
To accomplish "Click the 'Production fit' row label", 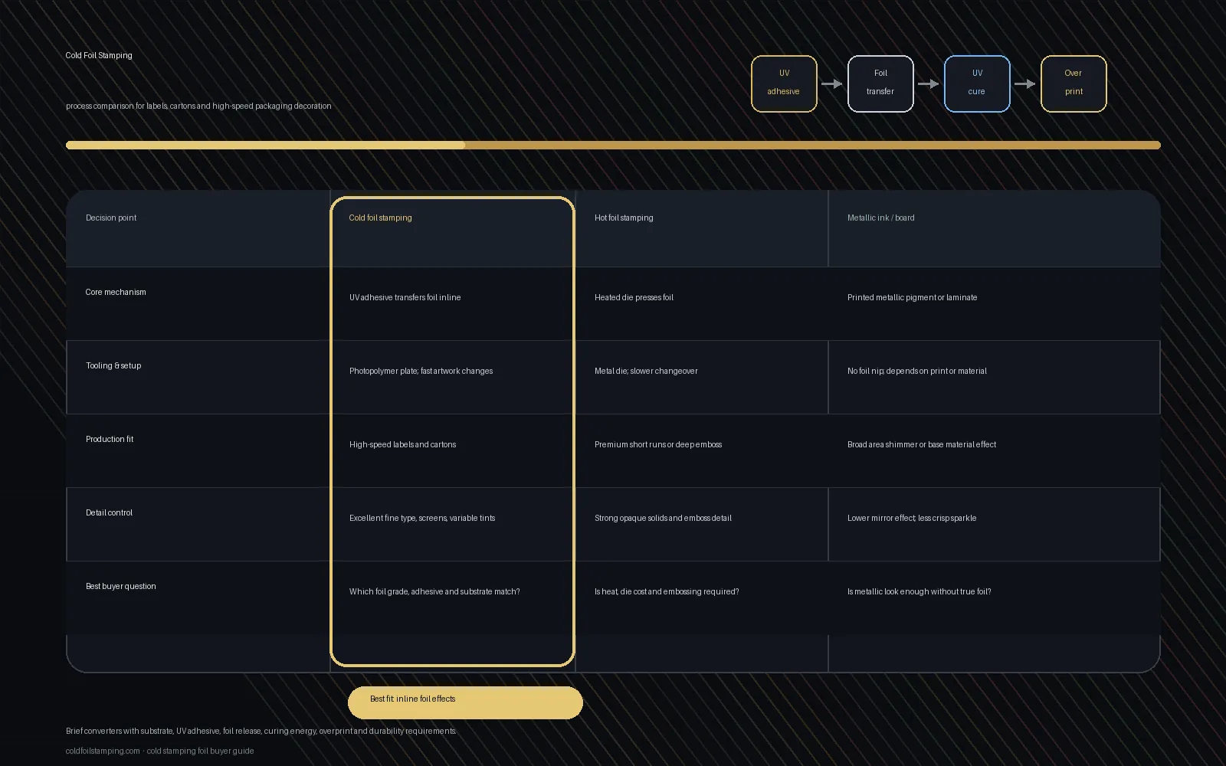I will [110, 439].
